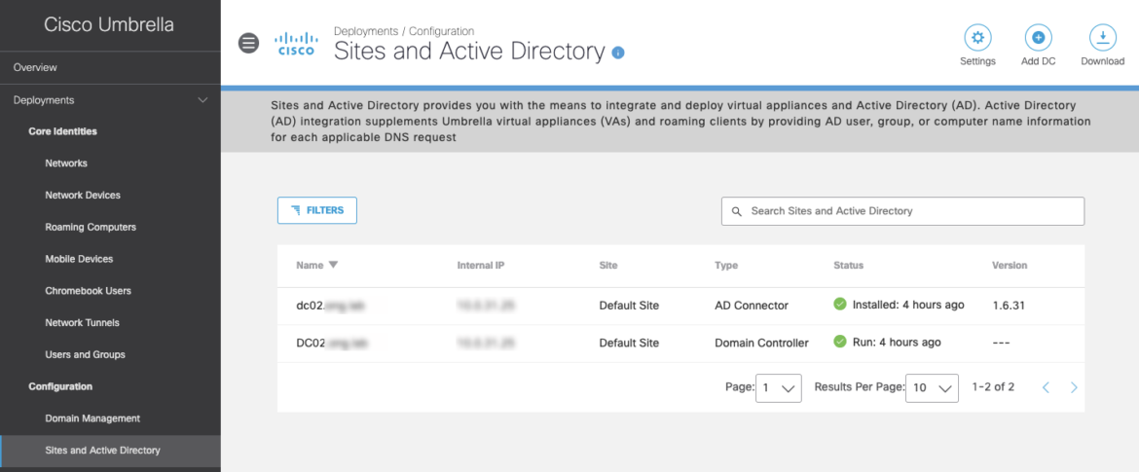Click the Deployments / Configuration breadcrumb
This screenshot has width=1139, height=472.
coord(404,31)
